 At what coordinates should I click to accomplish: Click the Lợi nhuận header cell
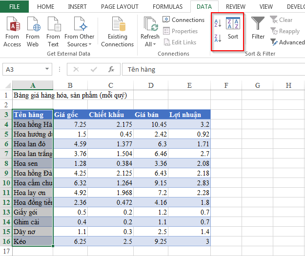189,115
